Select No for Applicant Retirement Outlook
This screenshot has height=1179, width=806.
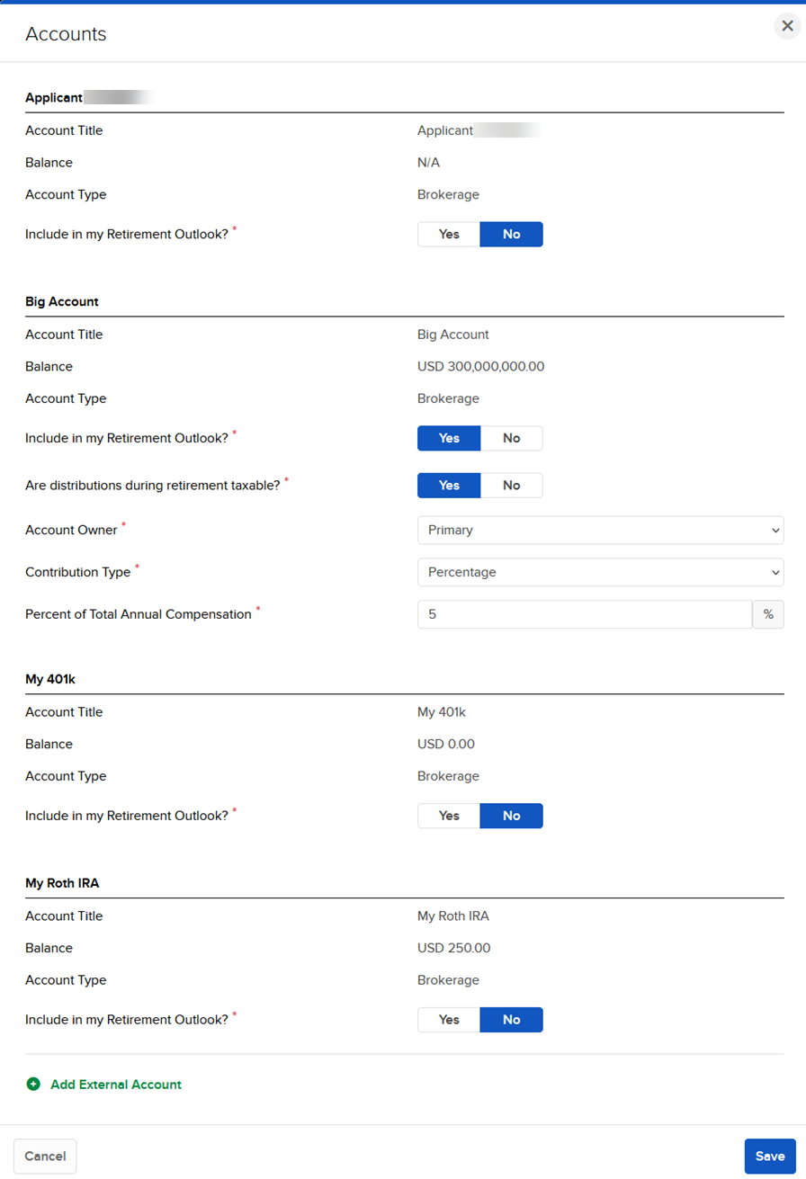[x=511, y=235]
